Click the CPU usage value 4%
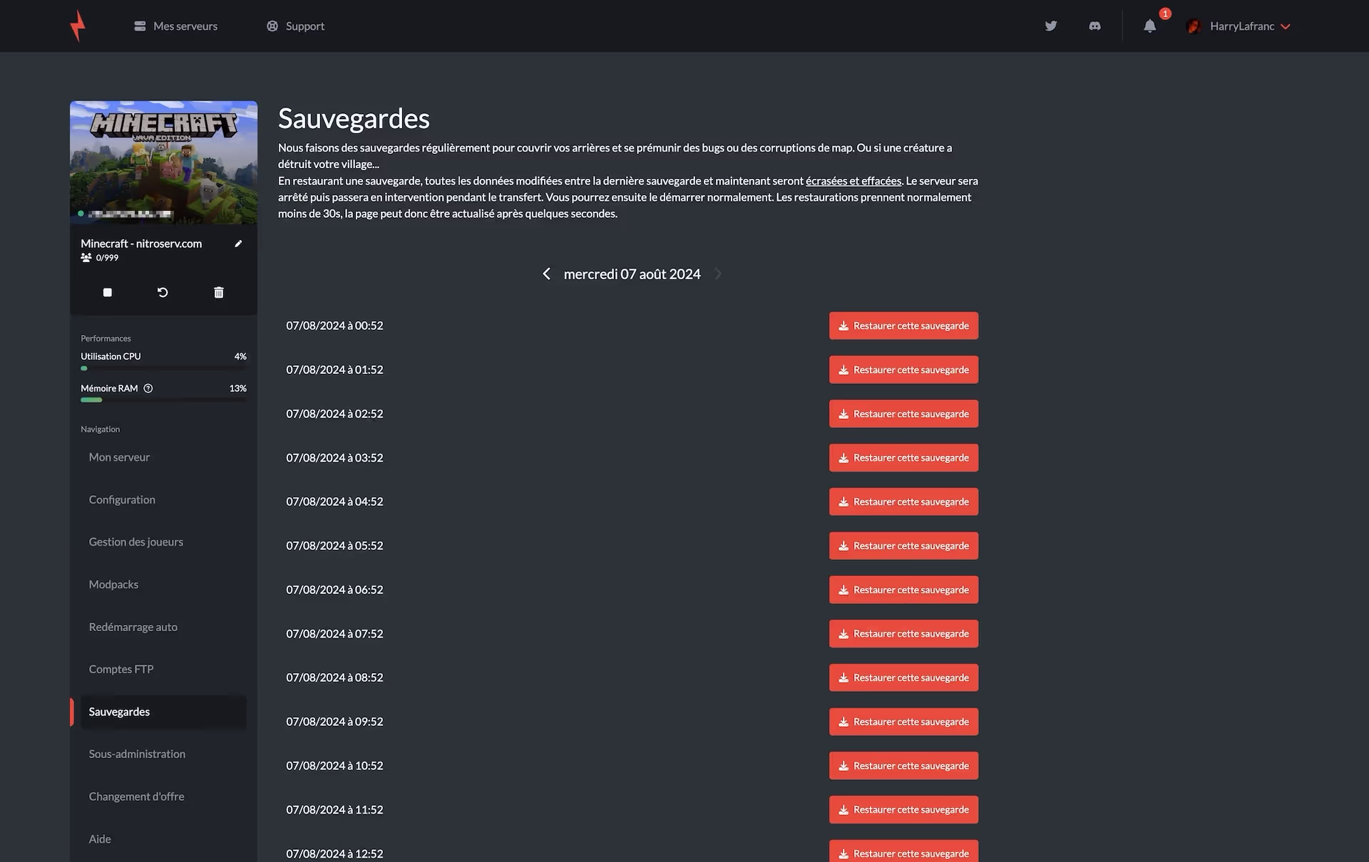1369x862 pixels. [240, 356]
